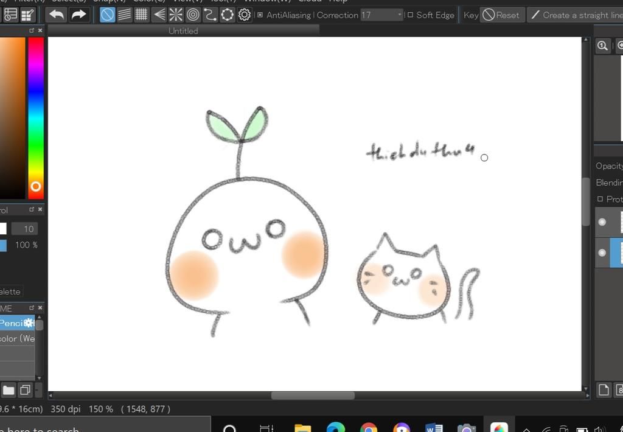Screen dimensions: 623x432
Task: Click brush list scroll up arrow
Action: coord(39,318)
